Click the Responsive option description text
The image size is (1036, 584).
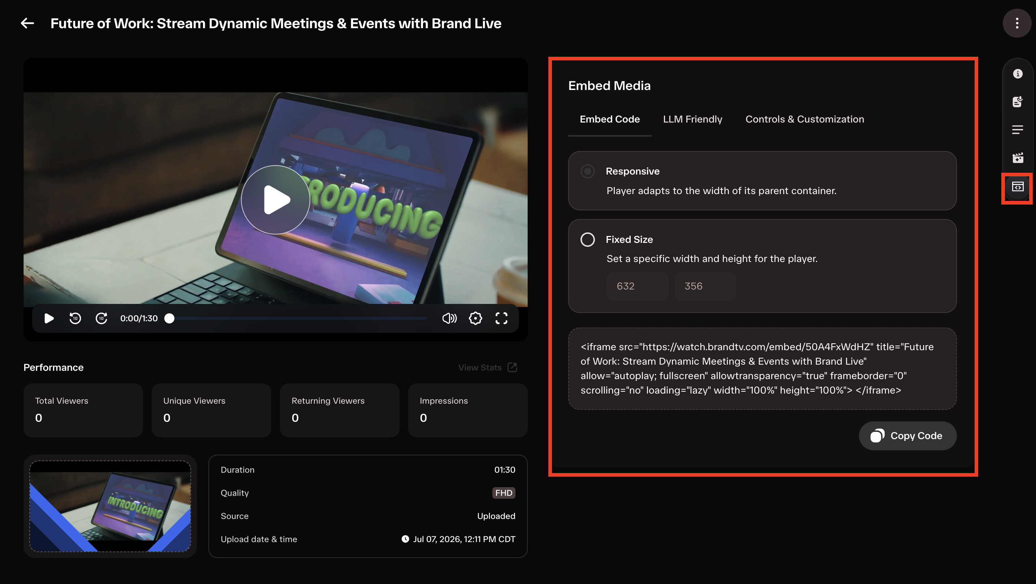(x=721, y=191)
